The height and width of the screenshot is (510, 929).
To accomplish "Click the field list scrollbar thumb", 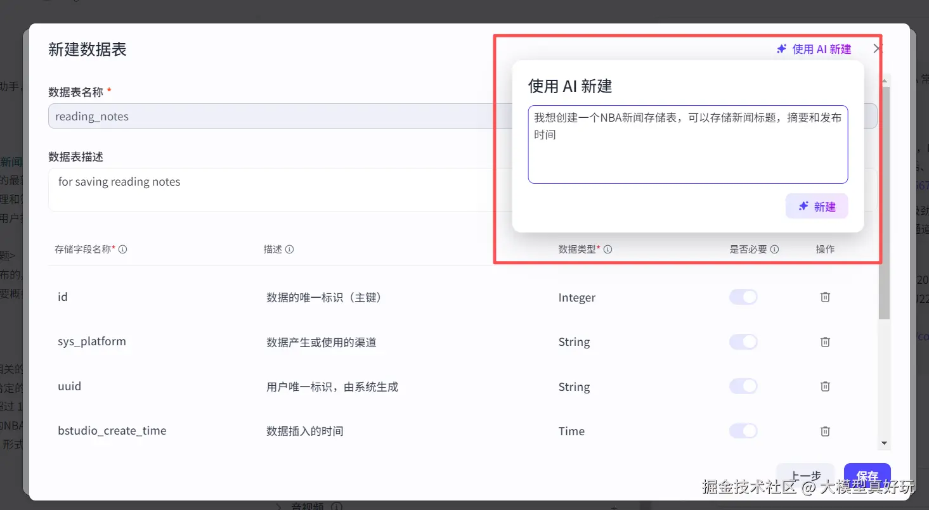I will point(885,203).
